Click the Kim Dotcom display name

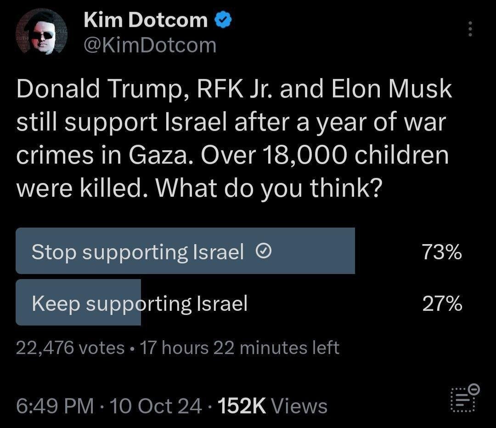(146, 20)
